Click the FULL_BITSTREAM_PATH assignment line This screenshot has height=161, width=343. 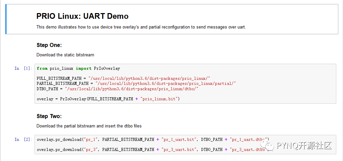click(123, 78)
